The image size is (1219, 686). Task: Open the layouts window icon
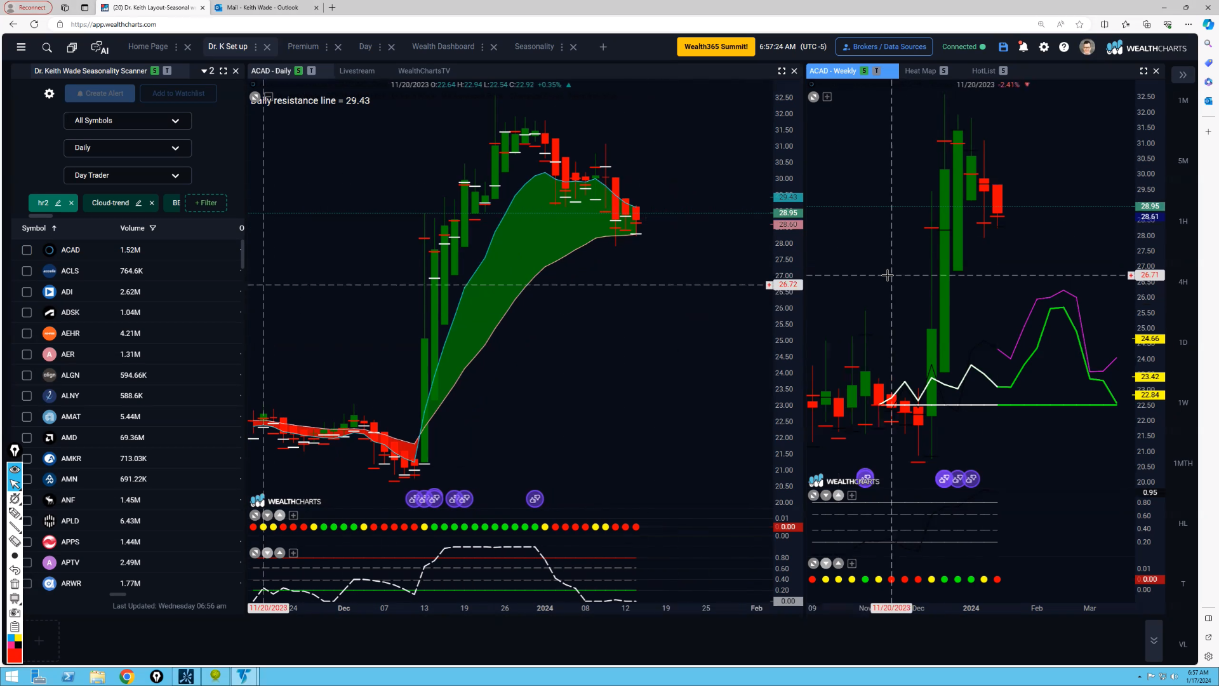click(x=72, y=47)
